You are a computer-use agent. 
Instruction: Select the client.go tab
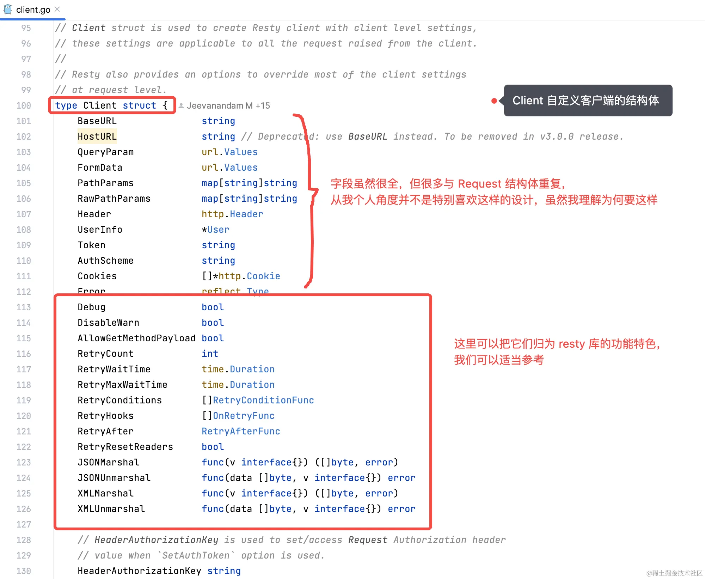[33, 10]
